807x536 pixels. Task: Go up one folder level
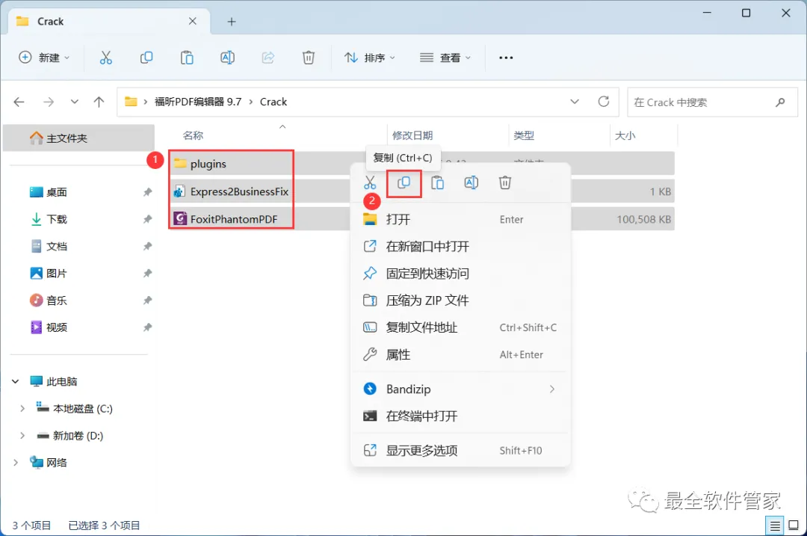pos(99,102)
